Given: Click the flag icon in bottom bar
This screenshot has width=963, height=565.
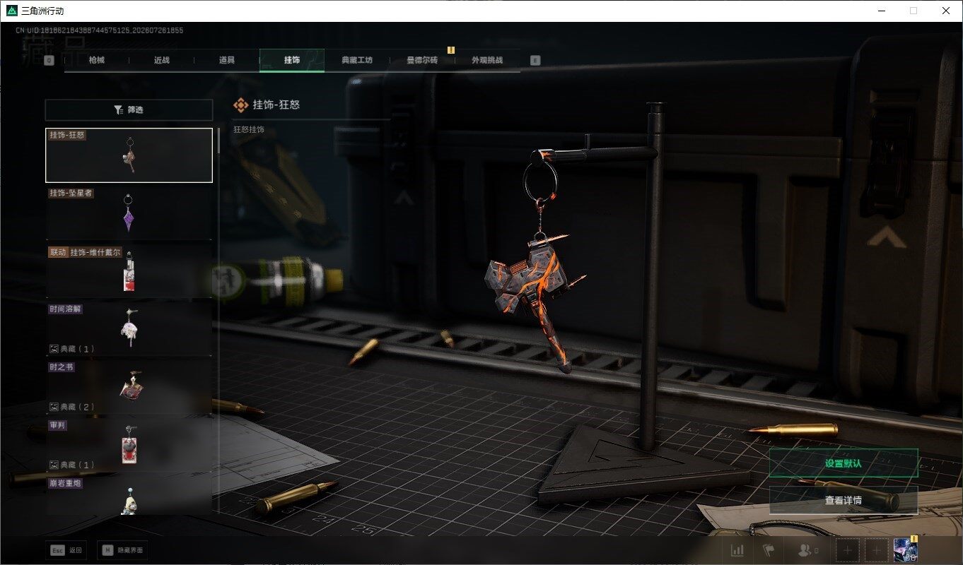Looking at the screenshot, I should (769, 550).
